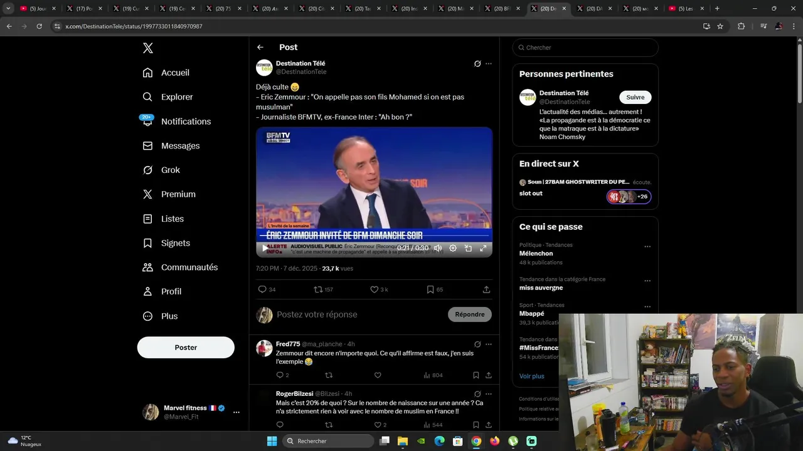Screen dimensions: 803x451
Task: Like the post with 3 k likes
Action: (379, 289)
